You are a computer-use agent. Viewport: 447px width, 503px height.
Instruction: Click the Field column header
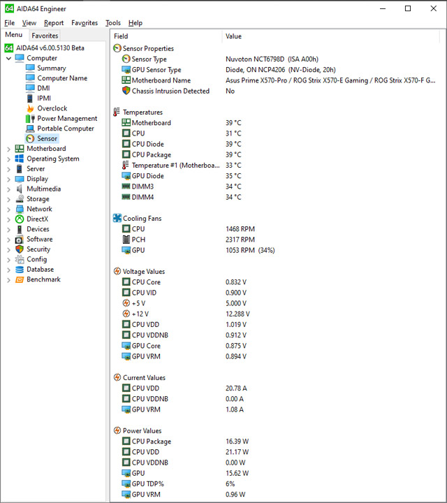[x=166, y=36]
